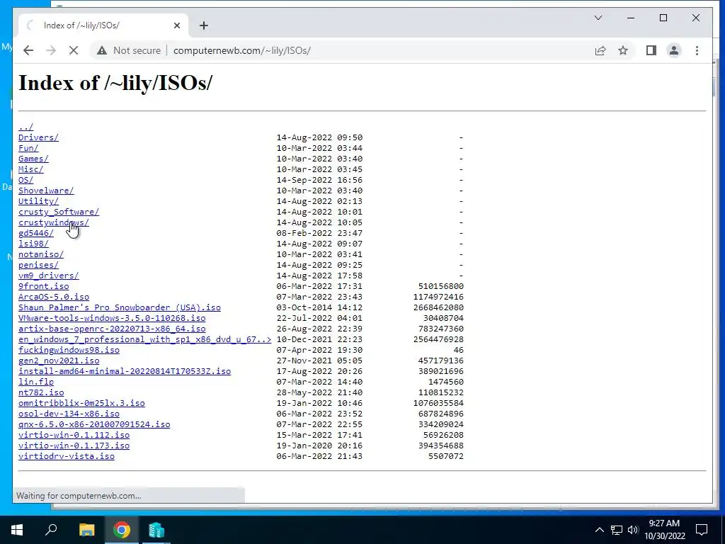Bookmark this page with the star icon

tap(623, 50)
